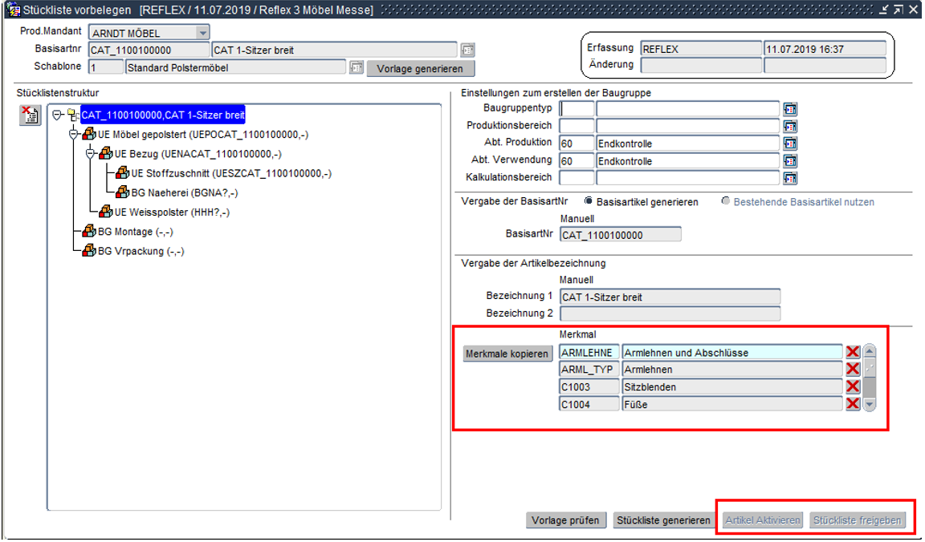Collapse the UE Bezug tree node
Image resolution: width=925 pixels, height=542 pixels.
[x=92, y=154]
